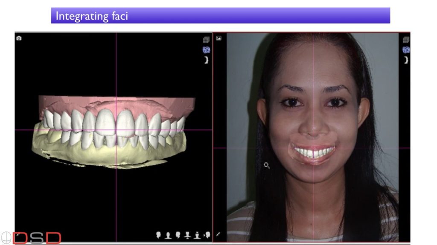This screenshot has width=437, height=245.
Task: Click the face profile icon in photo viewport
Action: [x=406, y=60]
